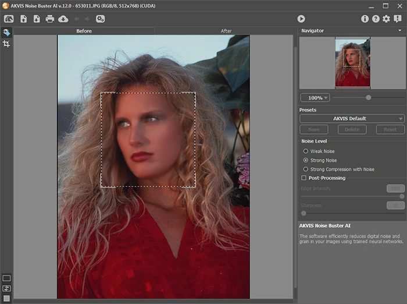Open the batch processing icon
407x304 pixels.
point(100,19)
